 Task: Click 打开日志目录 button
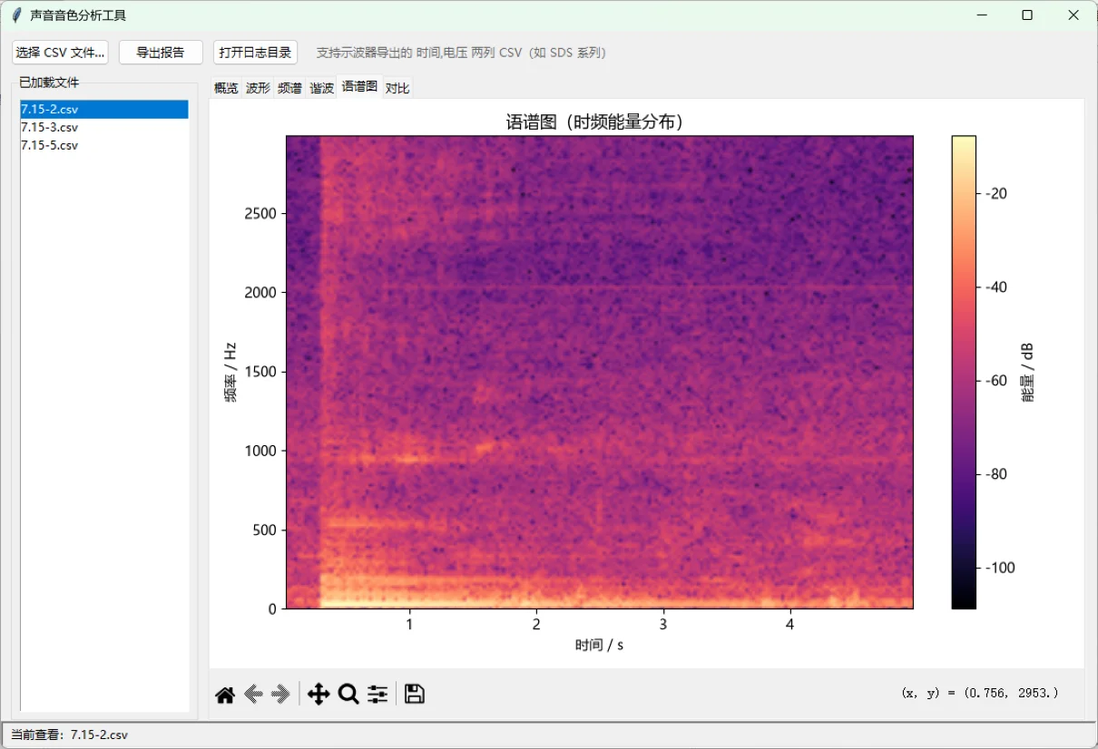[x=256, y=53]
